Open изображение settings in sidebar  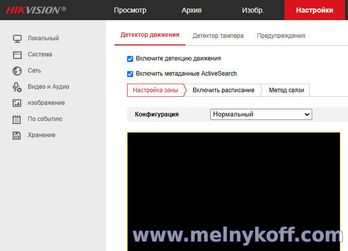tap(46, 103)
